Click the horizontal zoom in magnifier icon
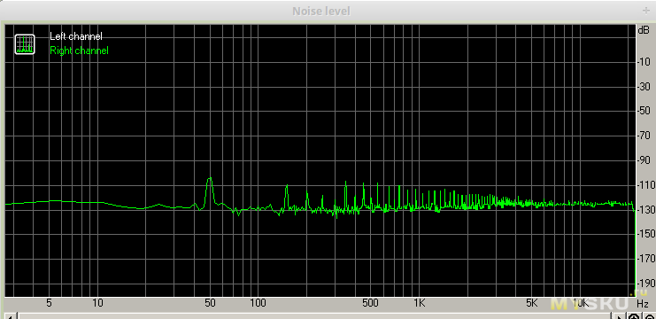The width and height of the screenshot is (656, 319). (634, 316)
